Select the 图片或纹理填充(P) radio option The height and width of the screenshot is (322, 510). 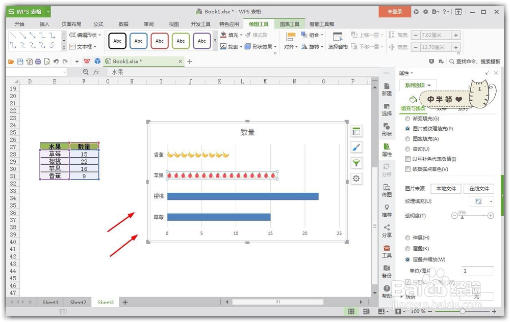(x=407, y=129)
